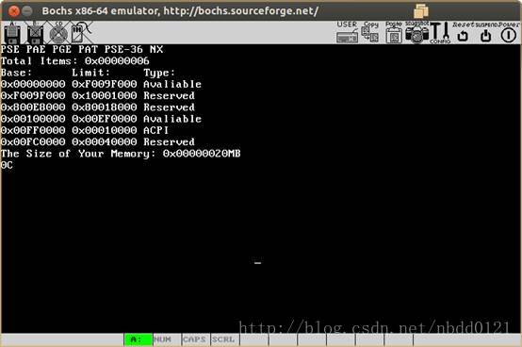Click the Bochs x86-64 emulator title text
522x347 pixels.
(x=180, y=11)
